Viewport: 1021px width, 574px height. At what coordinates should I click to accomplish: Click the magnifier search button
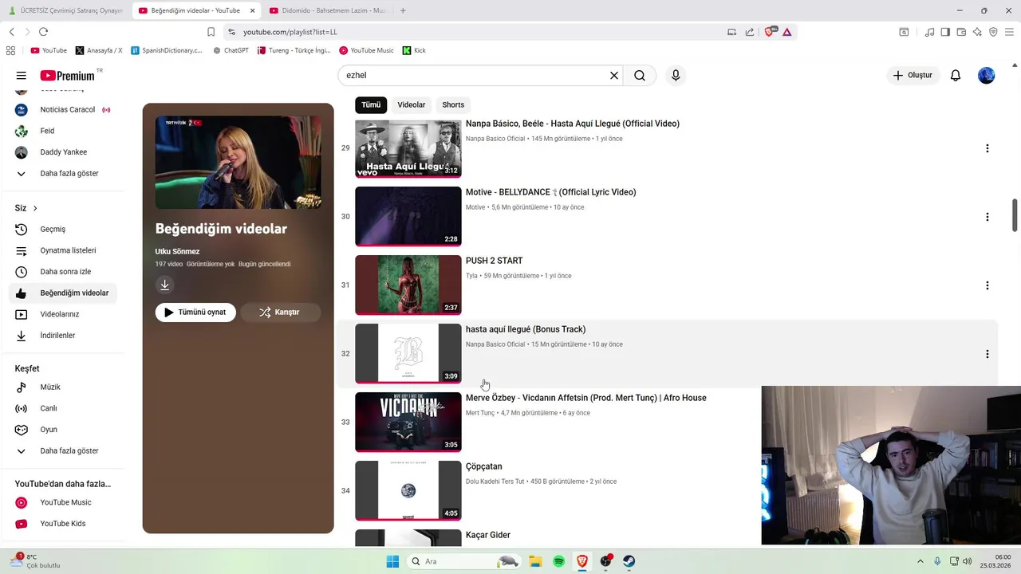coord(640,76)
